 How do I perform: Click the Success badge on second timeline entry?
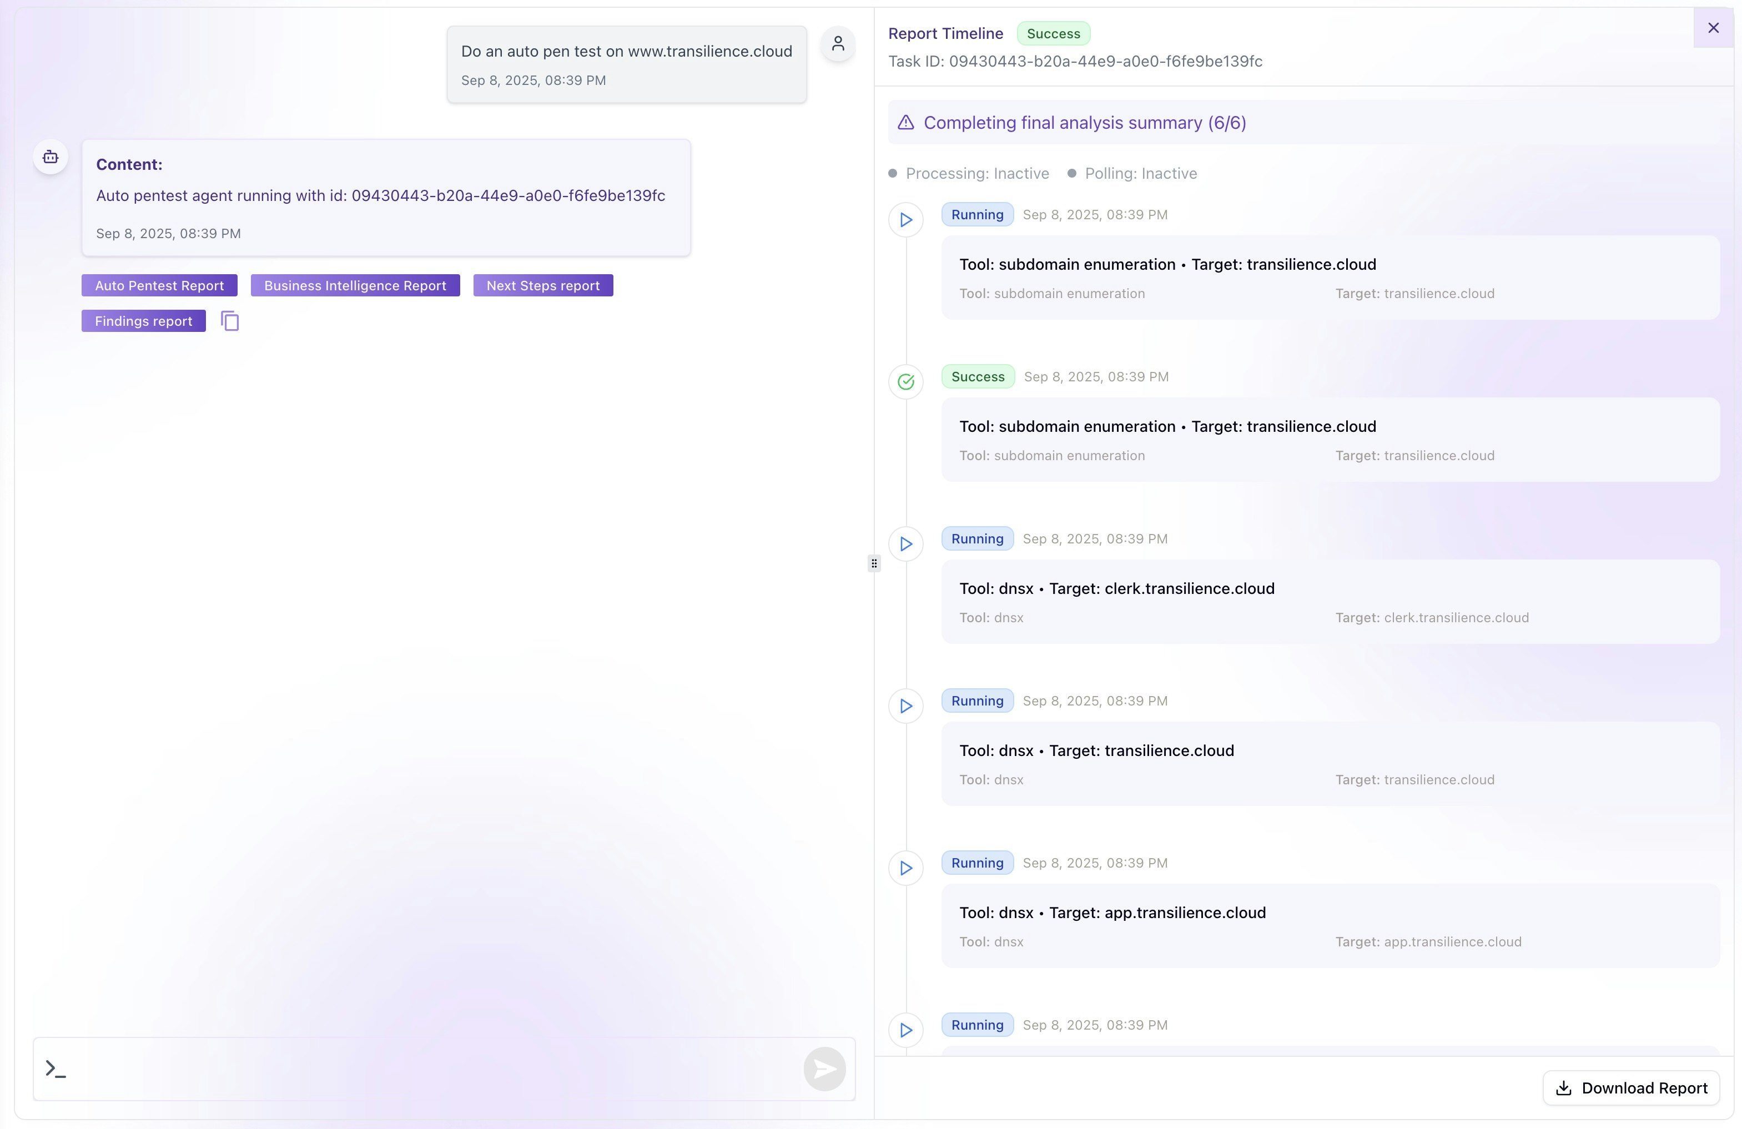[978, 377]
